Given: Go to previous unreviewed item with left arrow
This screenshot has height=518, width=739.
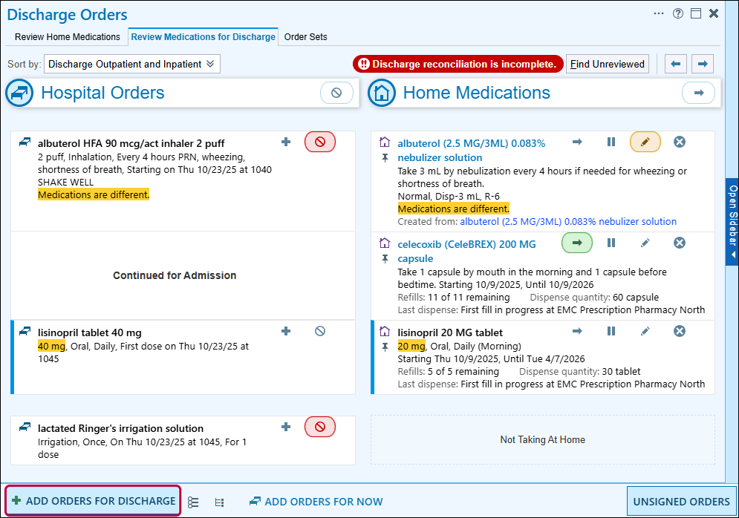Looking at the screenshot, I should pyautogui.click(x=675, y=64).
